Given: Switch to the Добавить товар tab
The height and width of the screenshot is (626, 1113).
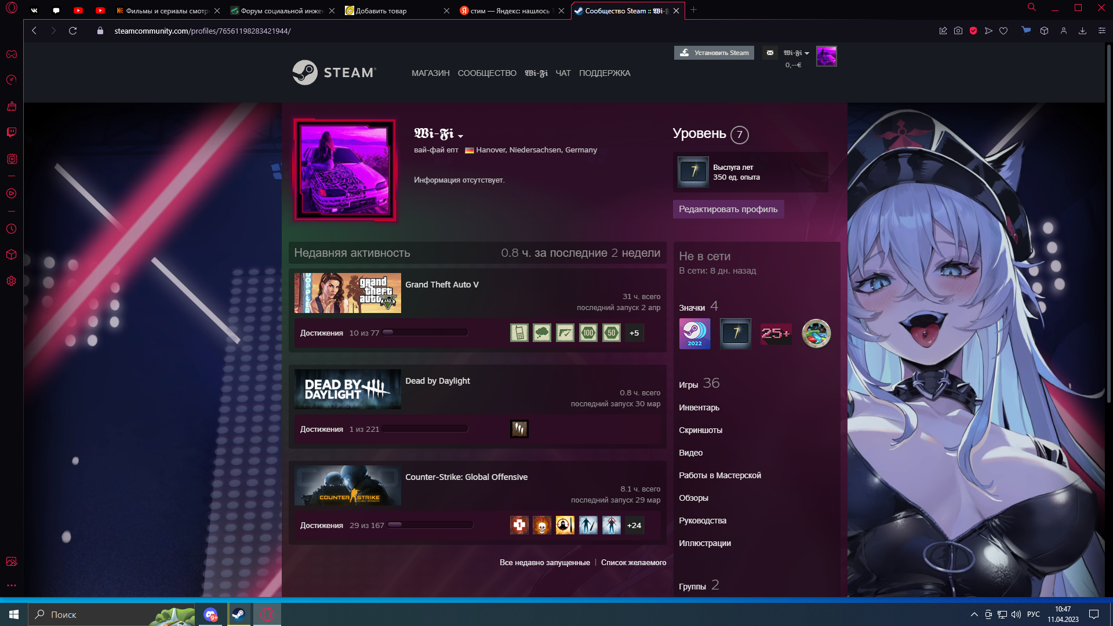Looking at the screenshot, I should click(397, 10).
